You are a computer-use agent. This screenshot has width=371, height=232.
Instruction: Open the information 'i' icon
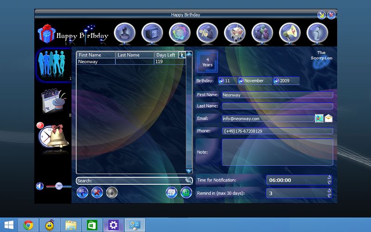coord(317,33)
